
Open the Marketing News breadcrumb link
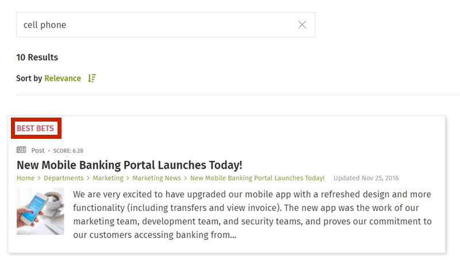click(x=156, y=178)
